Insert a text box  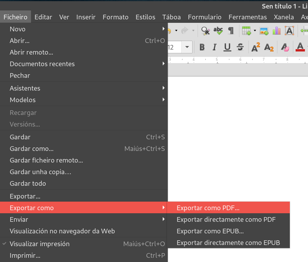tap(289, 31)
